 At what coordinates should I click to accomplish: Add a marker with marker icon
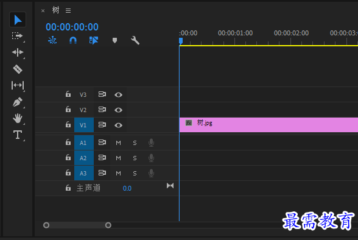click(x=115, y=40)
